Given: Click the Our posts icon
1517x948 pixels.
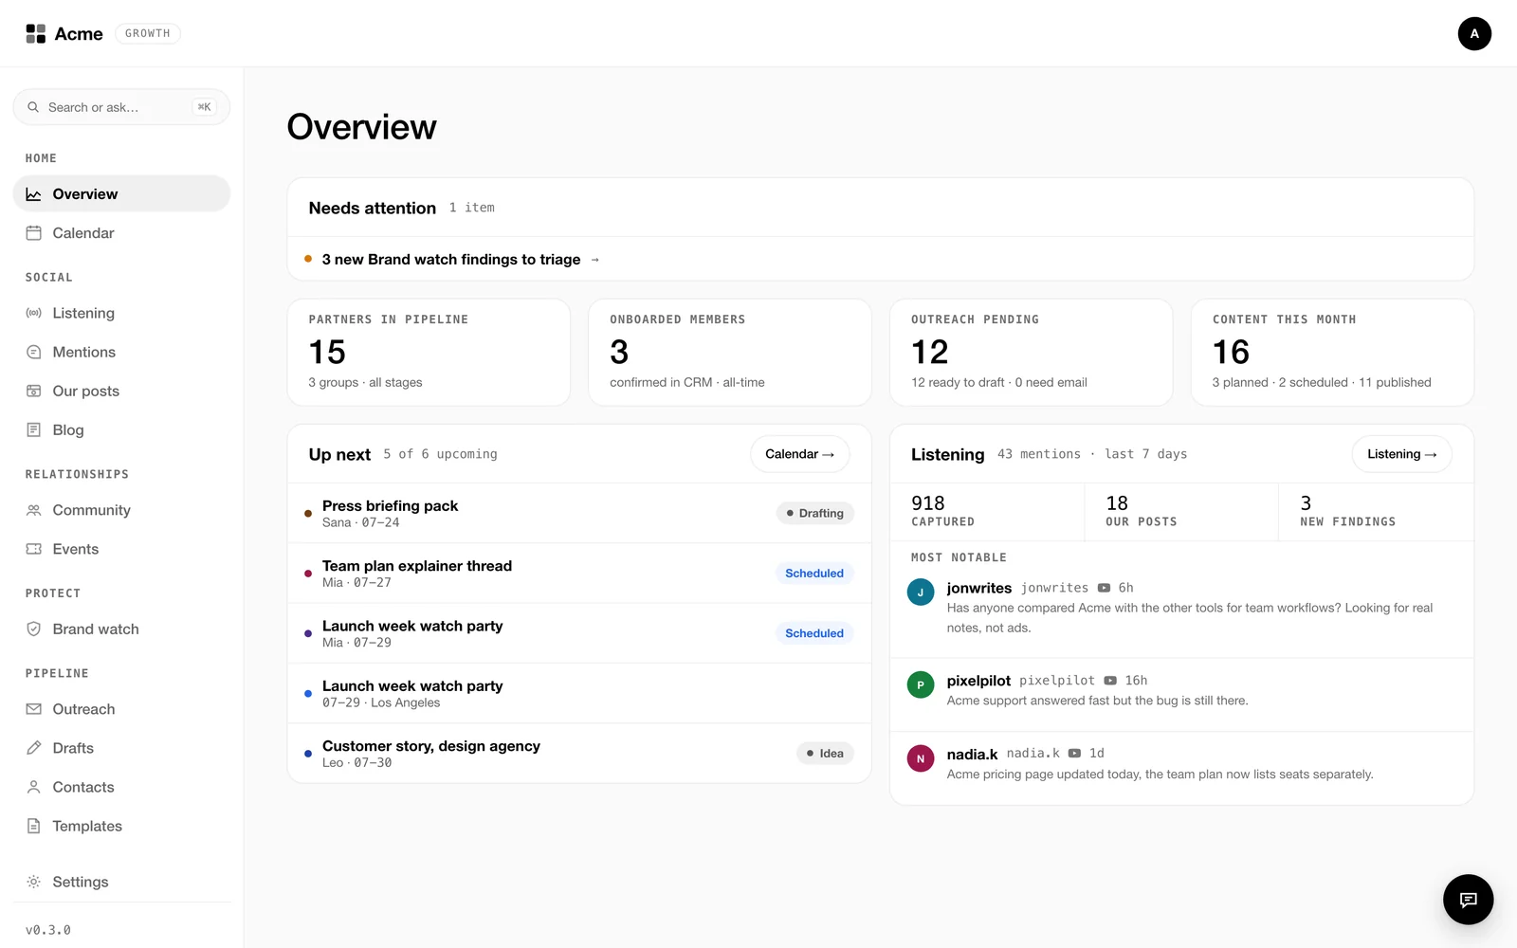Looking at the screenshot, I should 33,391.
